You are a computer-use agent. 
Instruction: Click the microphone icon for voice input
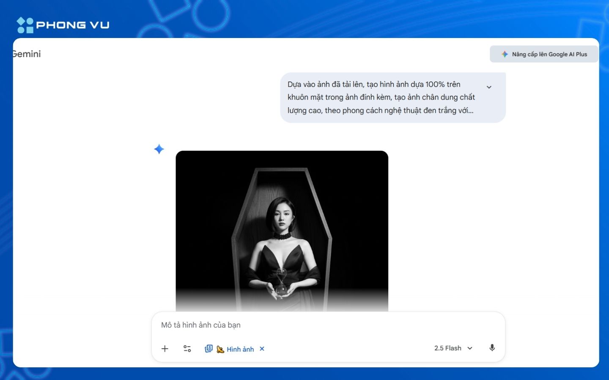pyautogui.click(x=492, y=348)
